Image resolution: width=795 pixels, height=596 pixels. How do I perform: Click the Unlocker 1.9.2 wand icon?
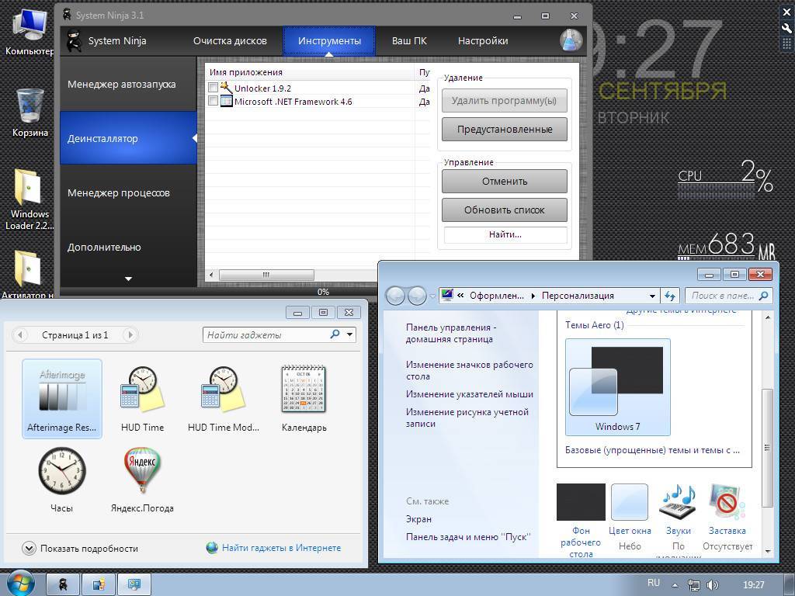pos(226,87)
